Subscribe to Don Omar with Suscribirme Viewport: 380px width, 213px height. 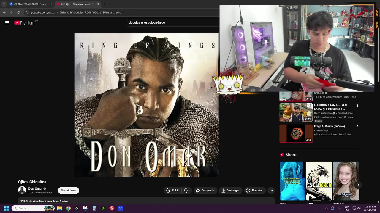pos(69,191)
